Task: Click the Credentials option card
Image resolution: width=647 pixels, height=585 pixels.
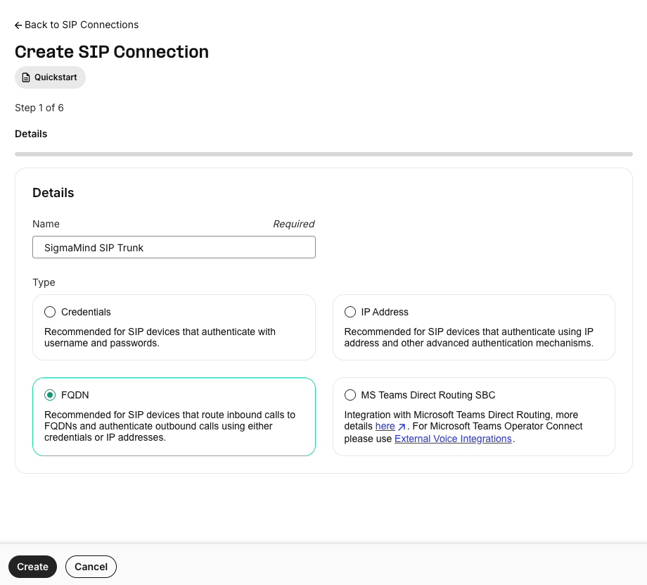Action: pyautogui.click(x=174, y=327)
